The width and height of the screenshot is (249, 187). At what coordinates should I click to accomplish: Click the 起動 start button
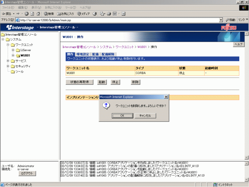pos(102,82)
